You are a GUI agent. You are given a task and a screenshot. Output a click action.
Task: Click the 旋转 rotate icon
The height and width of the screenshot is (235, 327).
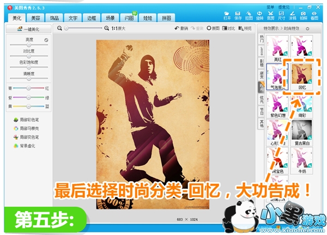(260, 15)
